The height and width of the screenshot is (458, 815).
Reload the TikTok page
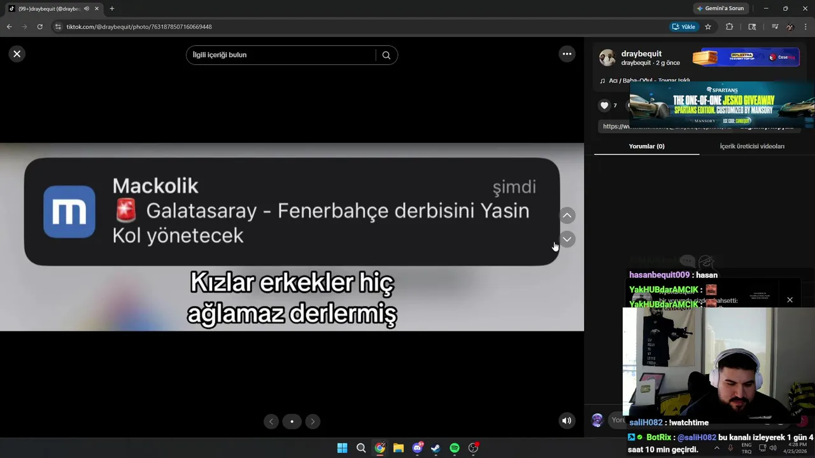[x=39, y=27]
